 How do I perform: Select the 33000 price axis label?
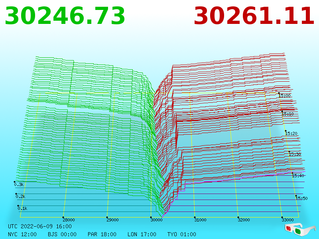pos(287,220)
